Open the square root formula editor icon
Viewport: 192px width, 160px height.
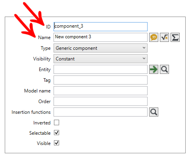pos(164,38)
